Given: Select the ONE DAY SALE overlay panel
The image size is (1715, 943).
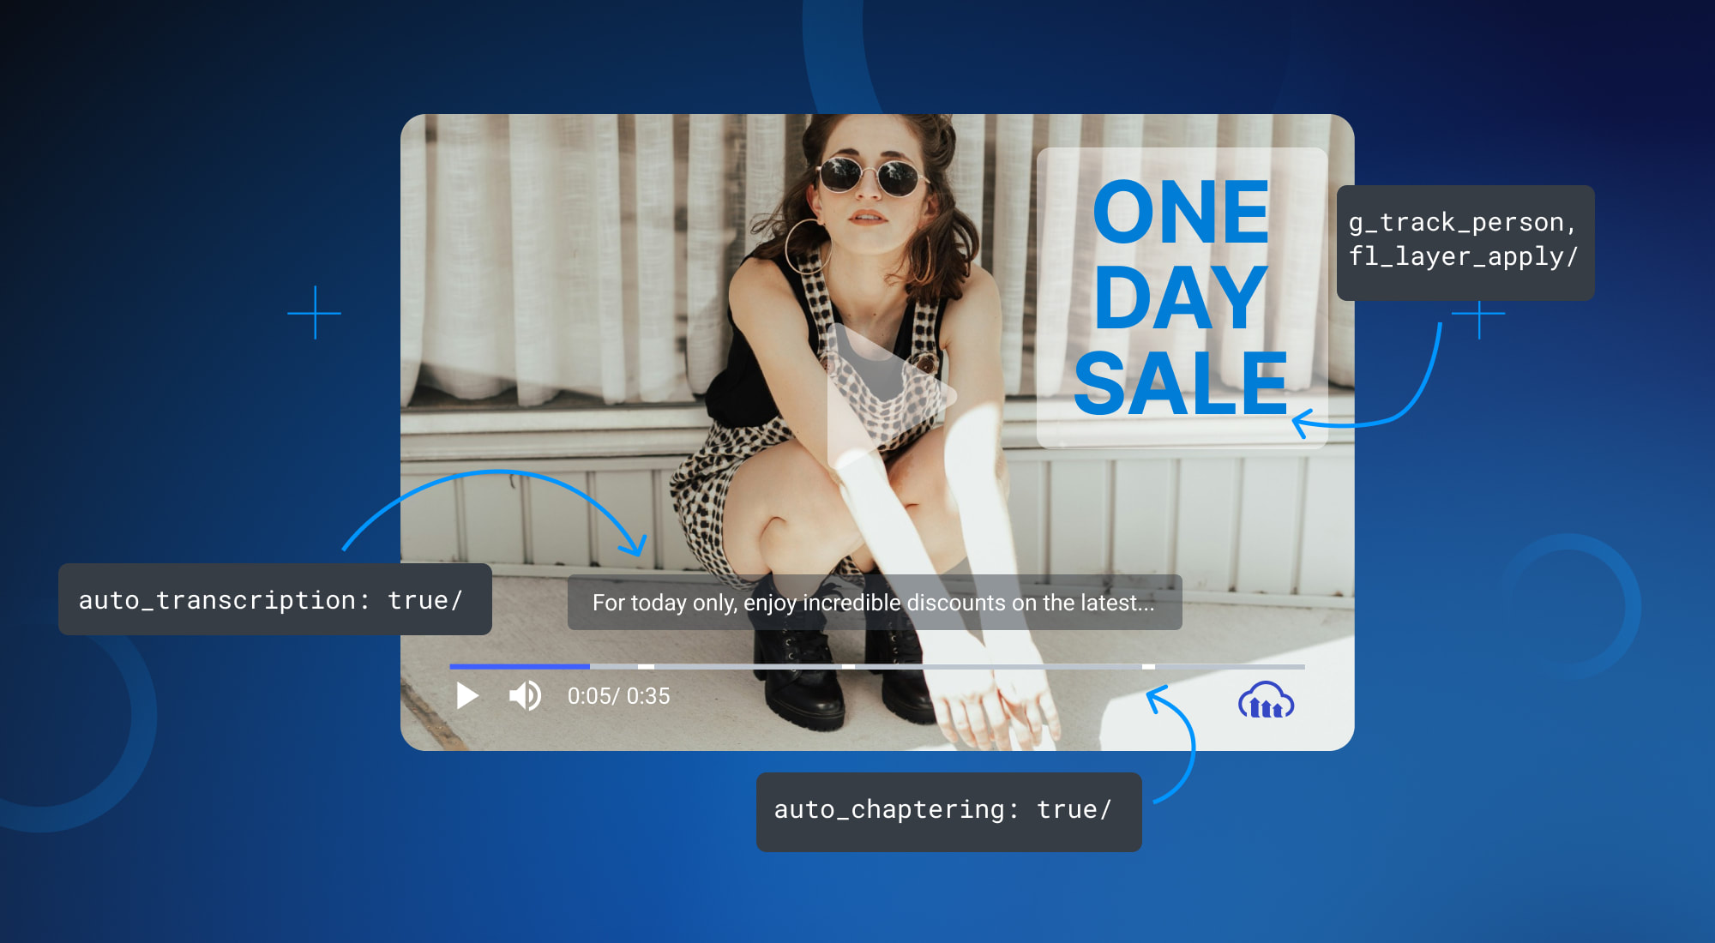Looking at the screenshot, I should click(x=1182, y=296).
